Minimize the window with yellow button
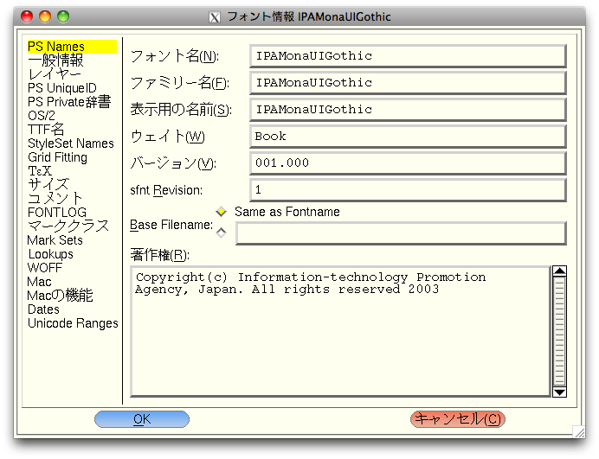599x459 pixels. [x=45, y=16]
